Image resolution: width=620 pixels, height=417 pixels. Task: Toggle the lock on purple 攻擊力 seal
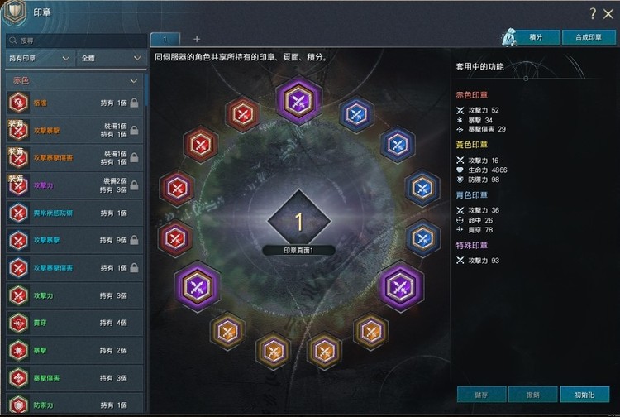point(135,185)
